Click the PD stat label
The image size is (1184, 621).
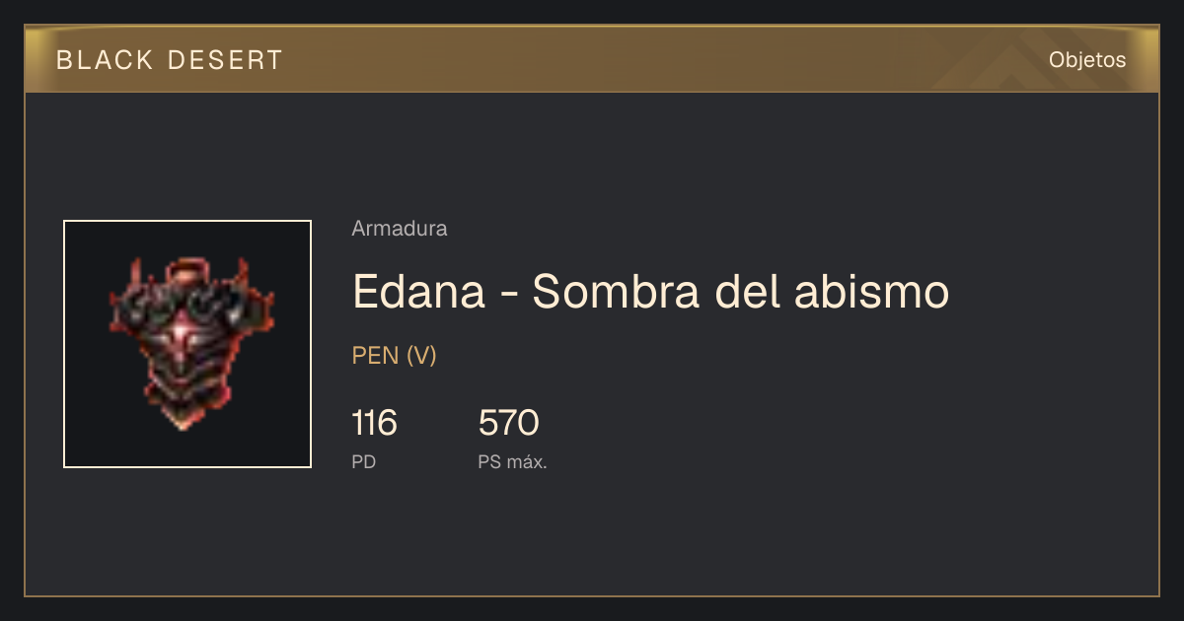click(364, 461)
